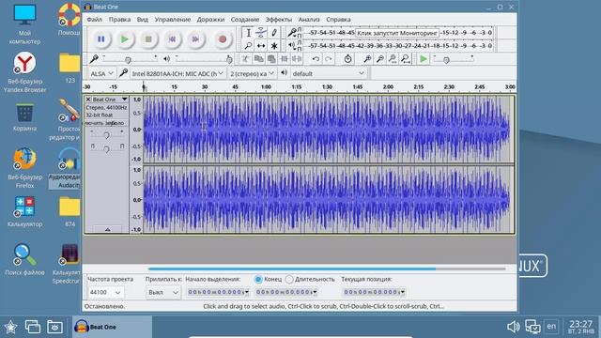Open the ALSA audio host dropdown
601x338 pixels.
click(x=101, y=73)
